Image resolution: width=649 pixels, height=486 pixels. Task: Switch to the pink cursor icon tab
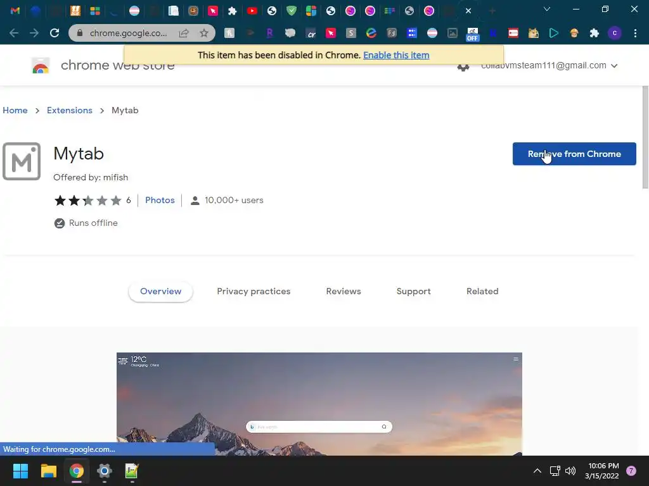213,11
